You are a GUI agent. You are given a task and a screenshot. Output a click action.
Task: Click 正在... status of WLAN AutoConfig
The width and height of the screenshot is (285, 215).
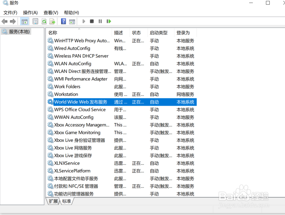pyautogui.click(x=138, y=64)
